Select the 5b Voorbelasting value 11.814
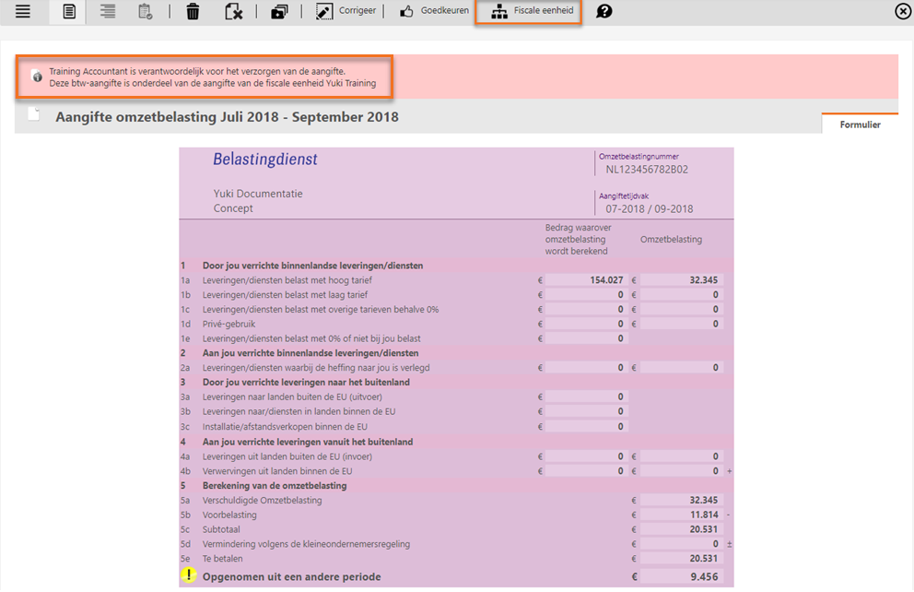Image resolution: width=914 pixels, height=592 pixels. 682,515
